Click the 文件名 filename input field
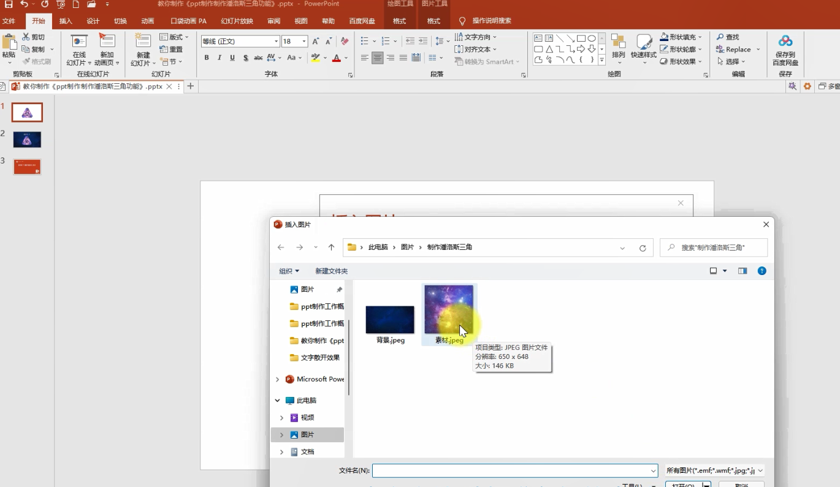This screenshot has width=840, height=487. 514,470
